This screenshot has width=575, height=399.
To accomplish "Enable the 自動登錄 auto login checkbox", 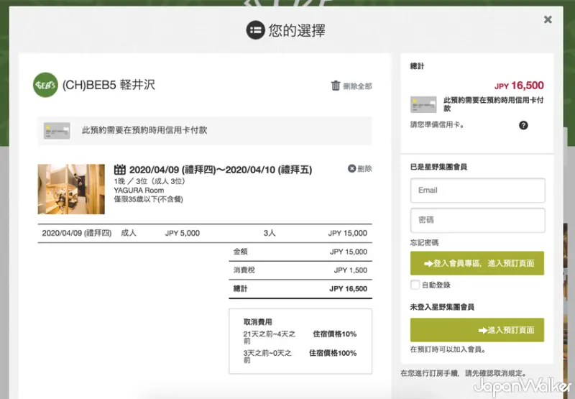I will [x=415, y=285].
